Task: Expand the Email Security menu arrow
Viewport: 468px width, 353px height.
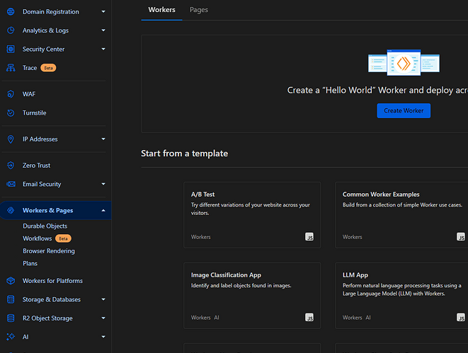Action: point(103,184)
